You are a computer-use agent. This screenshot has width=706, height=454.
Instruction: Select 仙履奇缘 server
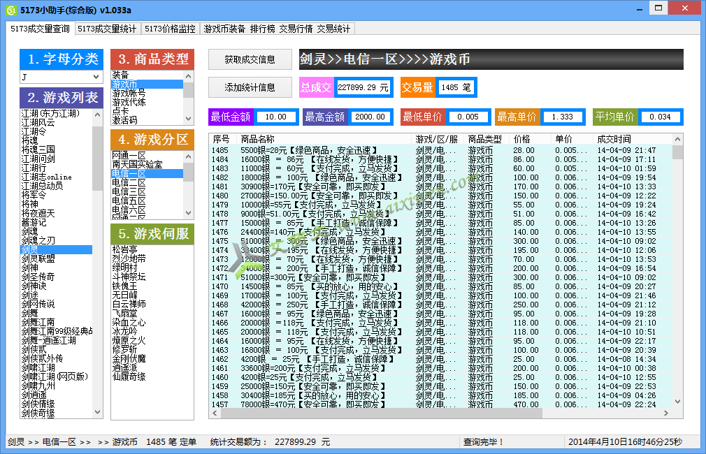coord(152,376)
